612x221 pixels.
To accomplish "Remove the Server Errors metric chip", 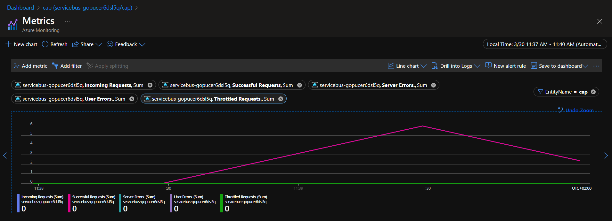I will click(x=433, y=85).
